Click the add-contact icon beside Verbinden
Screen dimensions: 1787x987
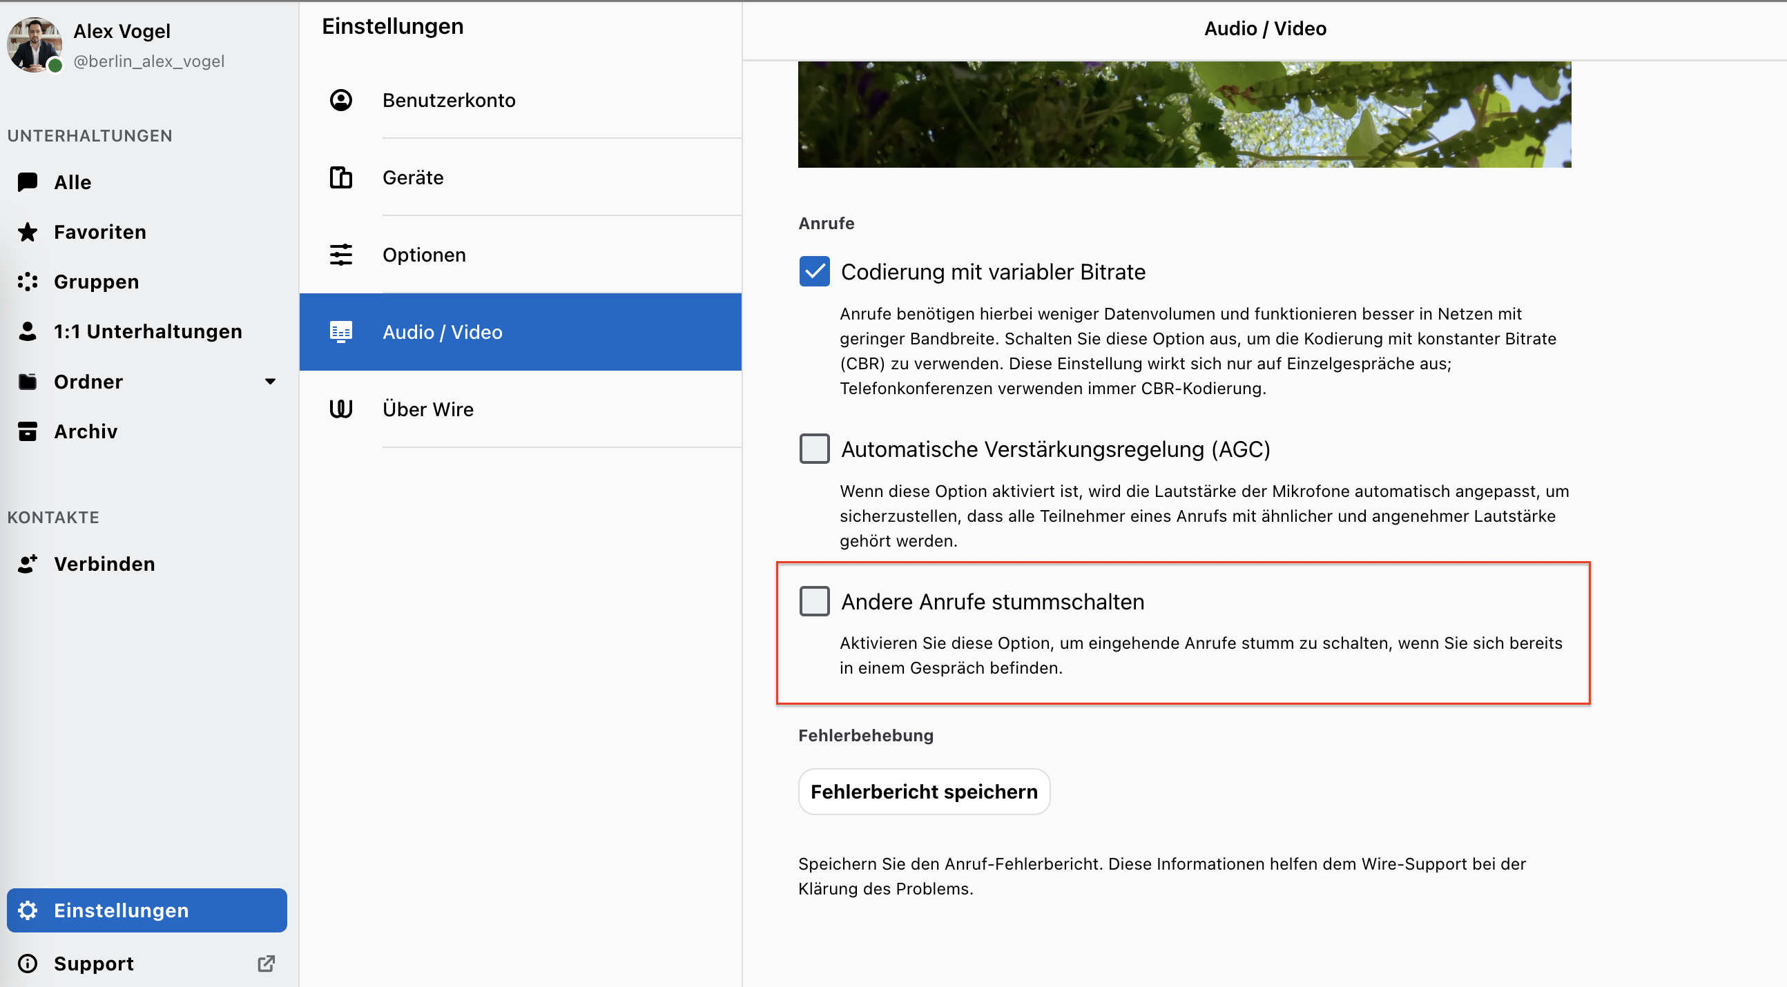coord(28,564)
